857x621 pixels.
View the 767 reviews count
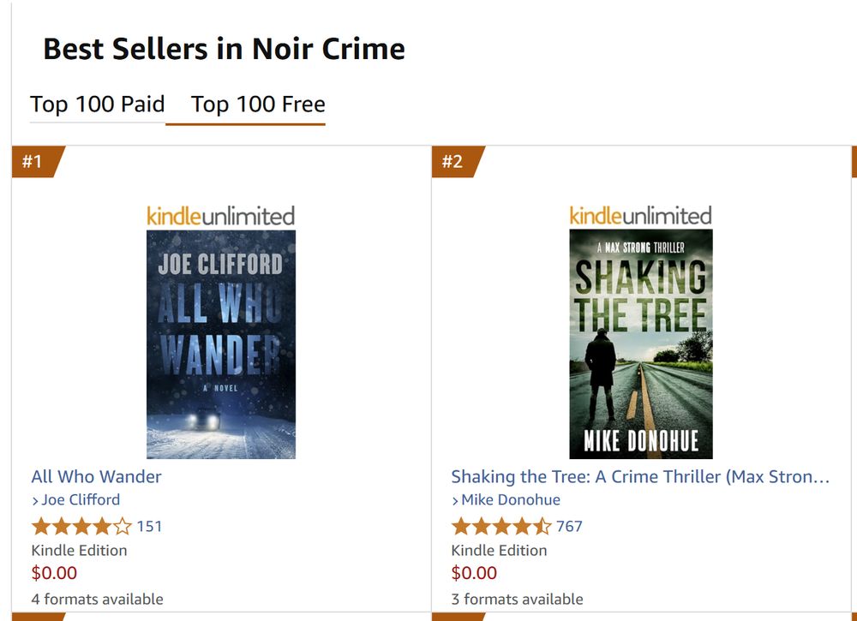tap(569, 527)
